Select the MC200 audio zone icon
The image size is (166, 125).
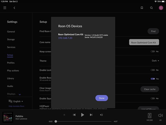150,115
